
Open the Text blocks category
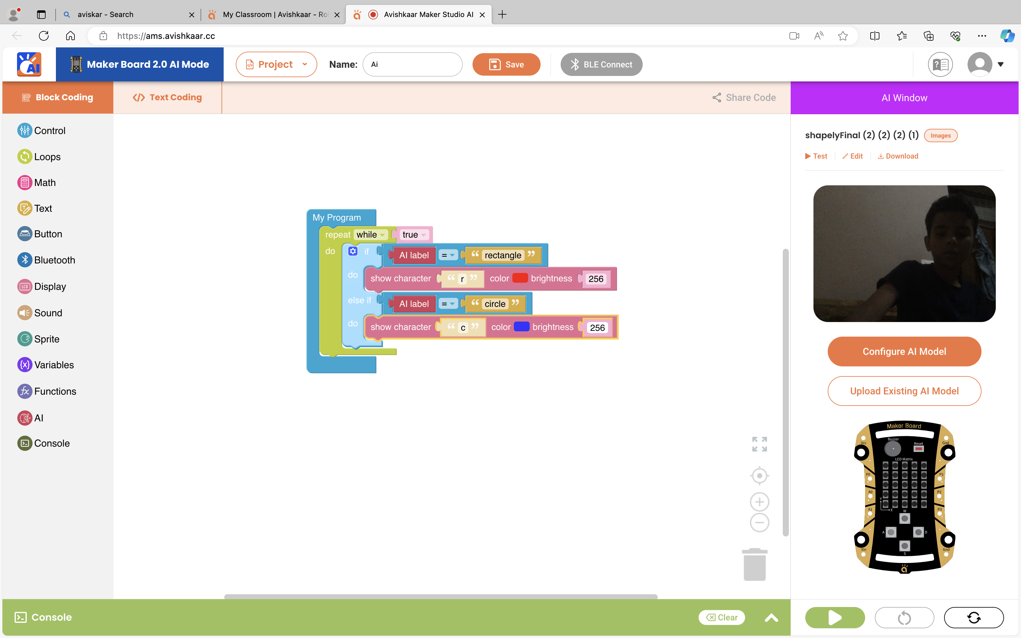point(35,208)
